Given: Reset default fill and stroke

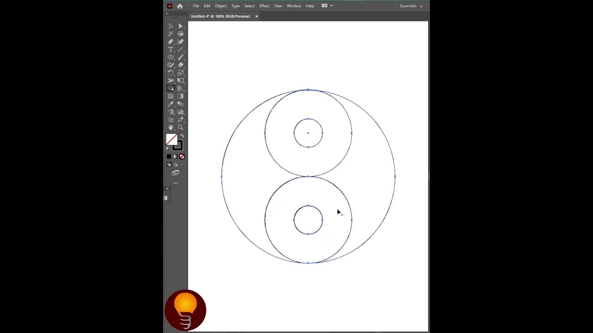Looking at the screenshot, I should tap(168, 148).
